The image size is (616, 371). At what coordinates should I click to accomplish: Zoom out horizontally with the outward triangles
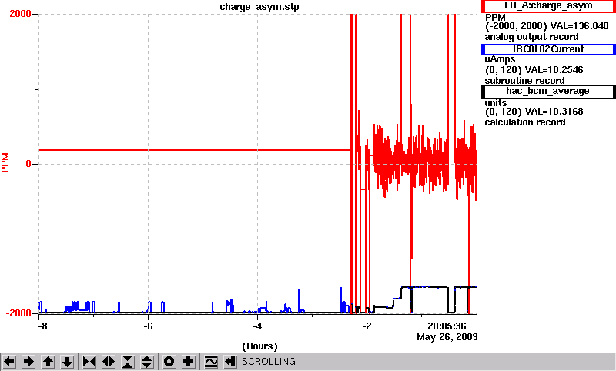(x=109, y=362)
